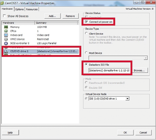
Task: Select the Memory hardware icon
Action: [6, 27]
